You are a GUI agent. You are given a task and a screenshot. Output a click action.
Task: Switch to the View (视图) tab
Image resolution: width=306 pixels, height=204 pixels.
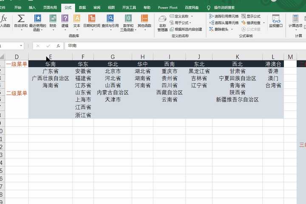pos(111,8)
